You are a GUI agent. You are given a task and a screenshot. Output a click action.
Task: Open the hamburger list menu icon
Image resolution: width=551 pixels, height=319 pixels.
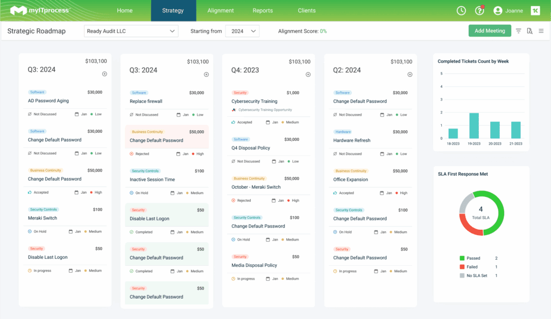pos(541,31)
